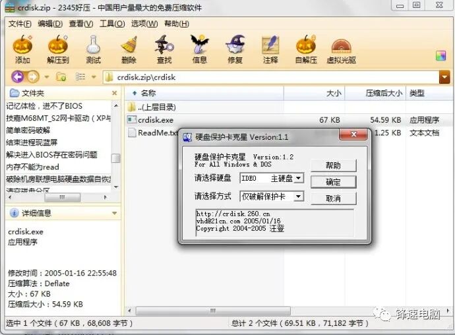Click the 测试 (Test) flask icon
This screenshot has width=455, height=335.
pos(93,46)
